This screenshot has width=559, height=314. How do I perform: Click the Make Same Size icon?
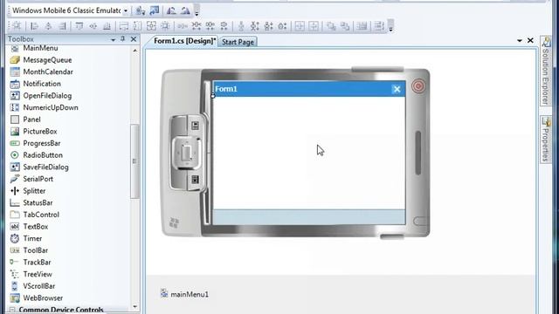click(151, 26)
